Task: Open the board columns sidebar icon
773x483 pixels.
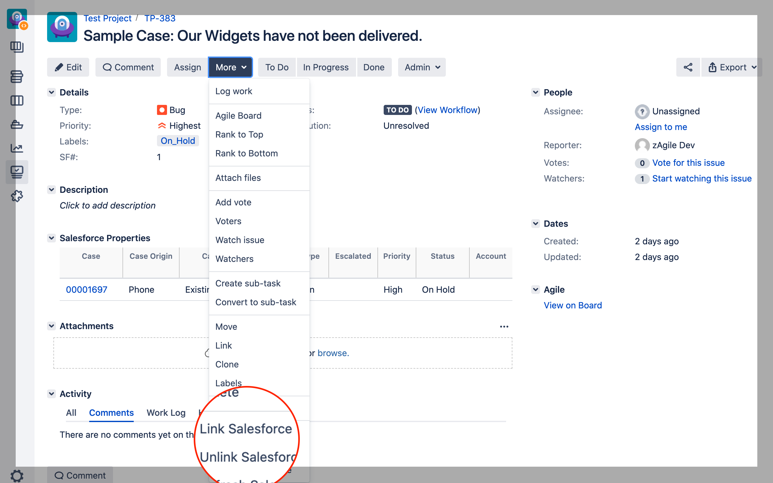Action: click(x=17, y=100)
